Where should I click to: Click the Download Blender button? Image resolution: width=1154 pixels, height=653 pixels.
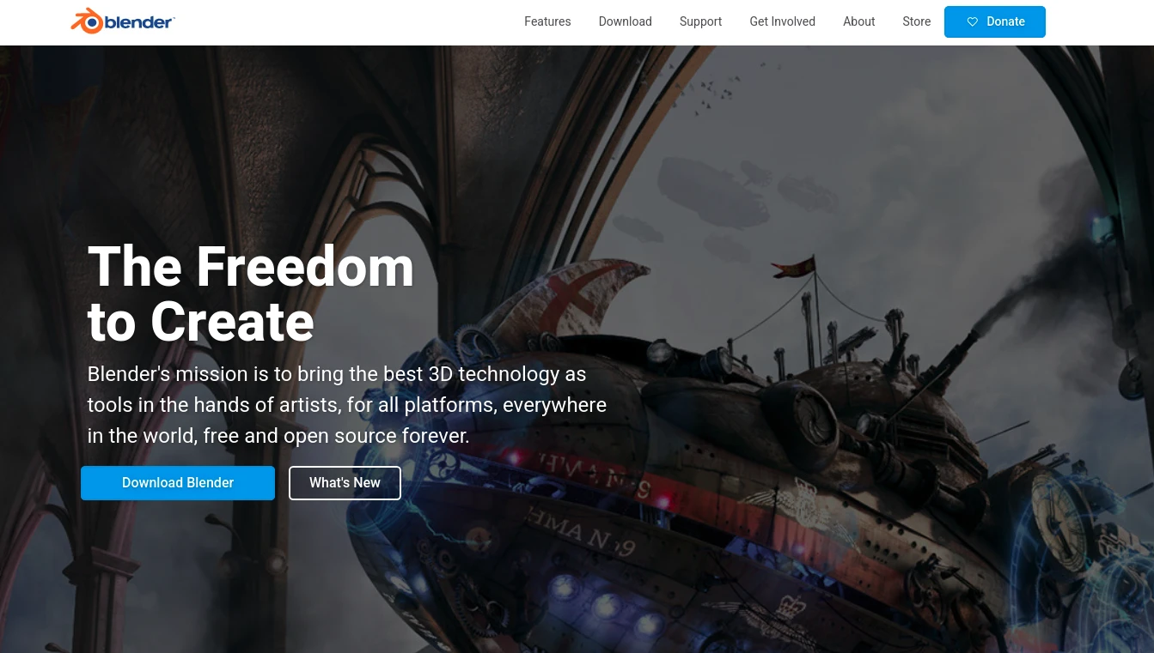pos(178,483)
